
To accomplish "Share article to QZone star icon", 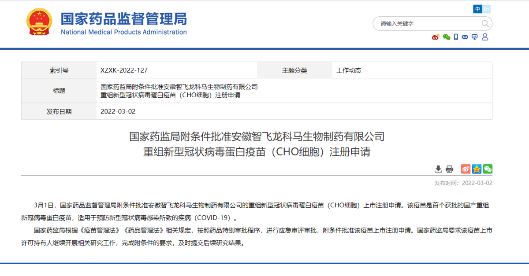I will click(x=477, y=169).
